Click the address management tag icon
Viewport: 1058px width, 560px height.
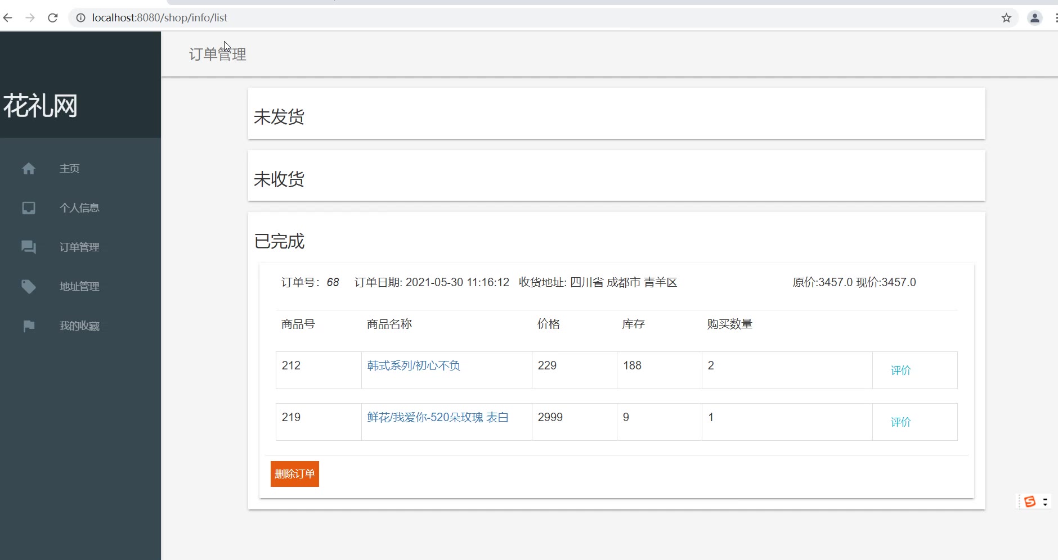point(29,287)
